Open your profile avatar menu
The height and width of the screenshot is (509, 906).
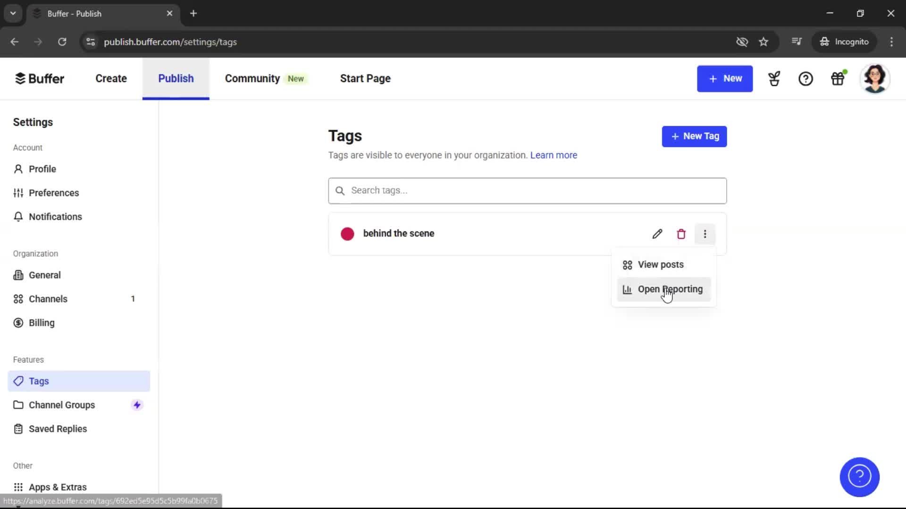click(x=876, y=79)
